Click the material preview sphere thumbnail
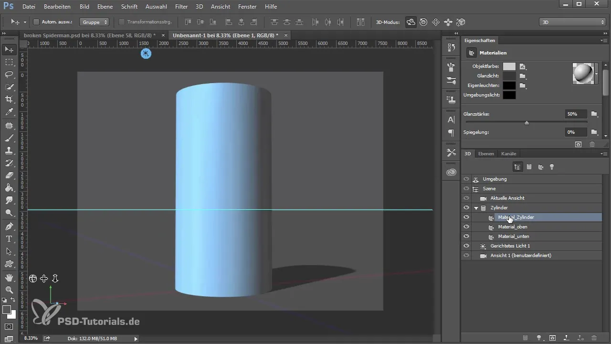The image size is (611, 344). 583,74
